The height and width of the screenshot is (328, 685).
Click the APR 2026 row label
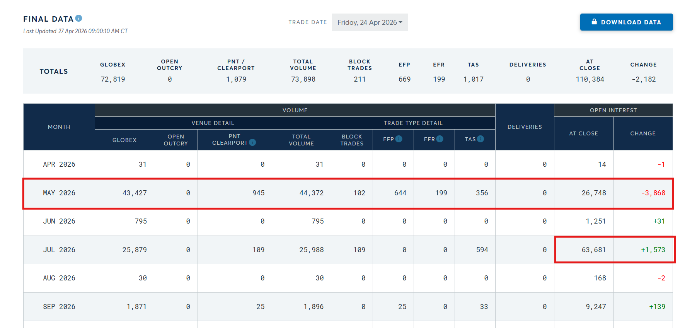[x=59, y=164]
